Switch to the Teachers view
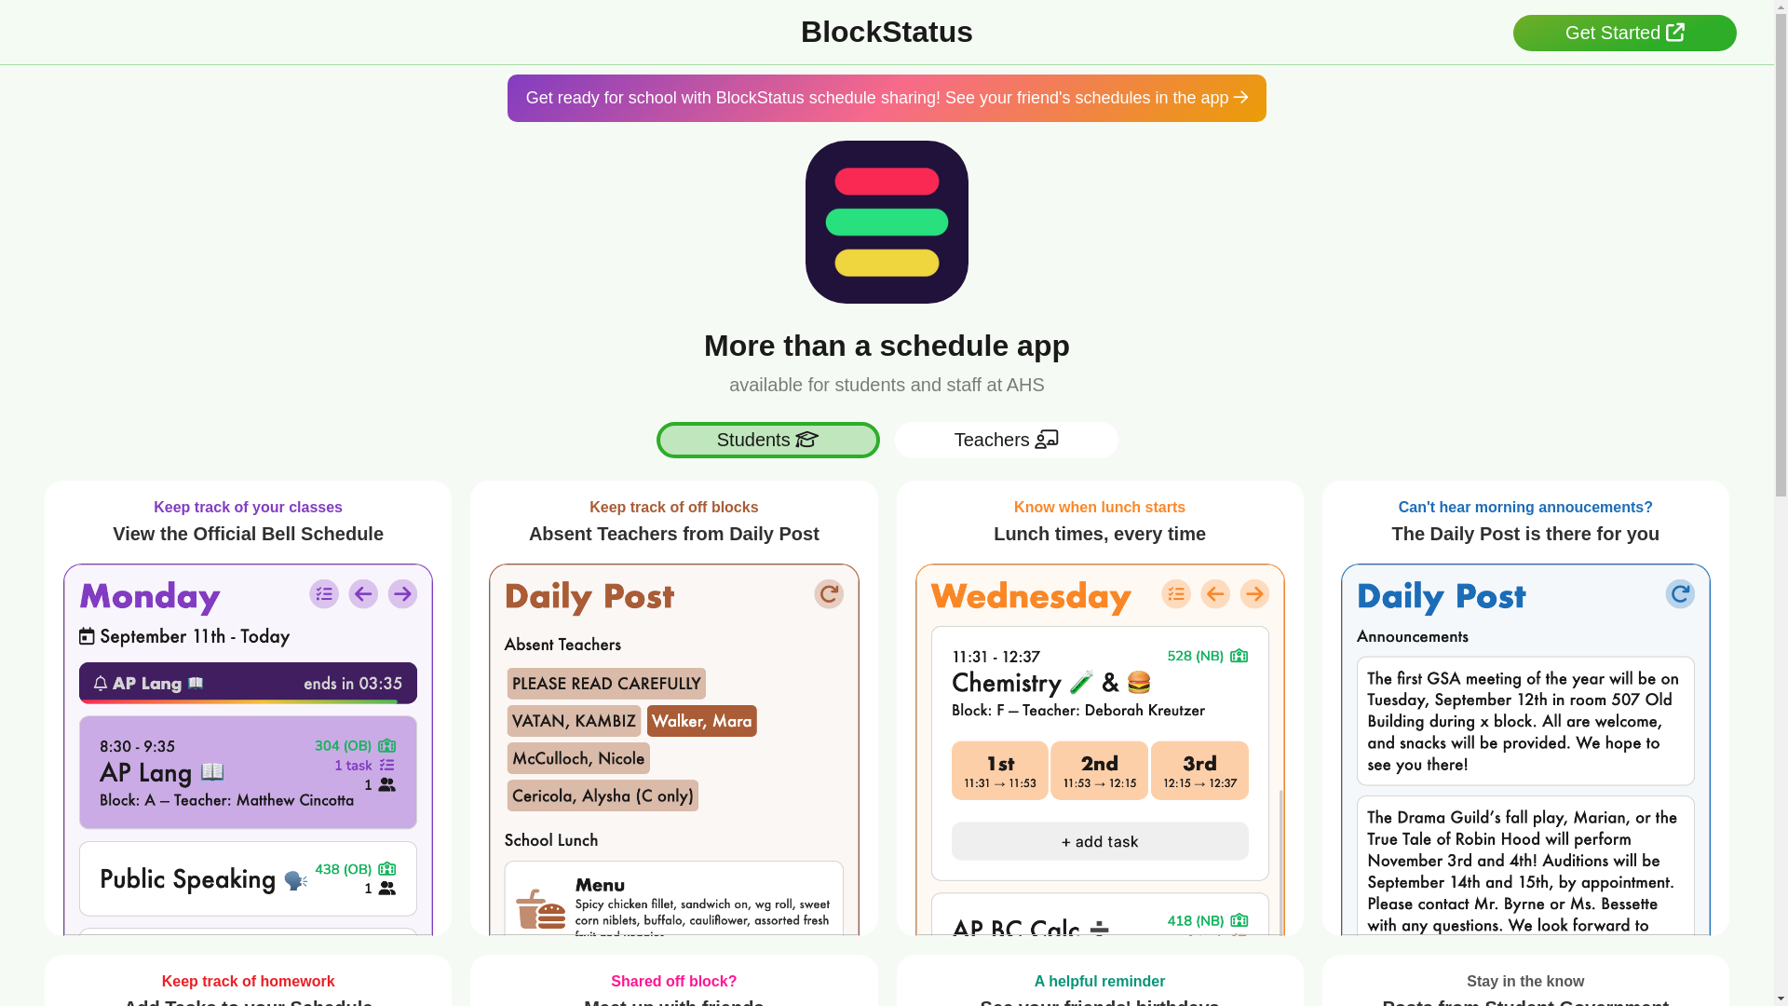 [x=1006, y=440]
